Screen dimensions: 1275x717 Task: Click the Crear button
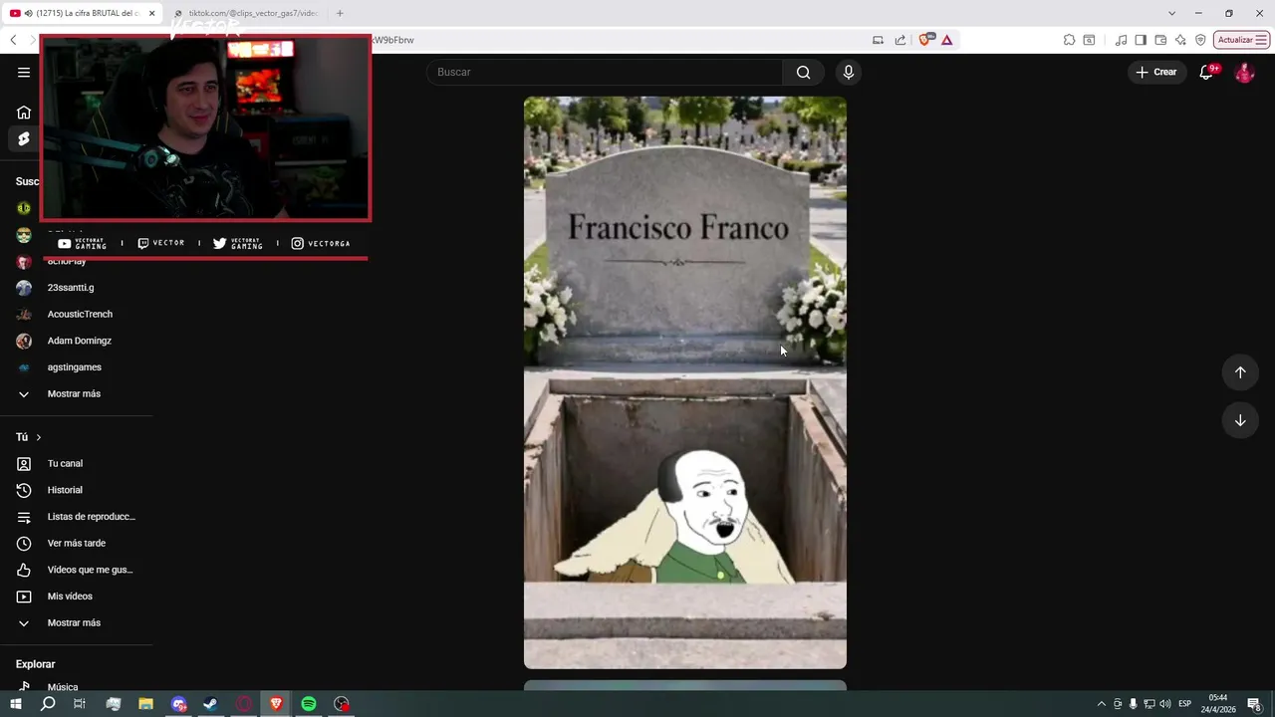tap(1156, 72)
